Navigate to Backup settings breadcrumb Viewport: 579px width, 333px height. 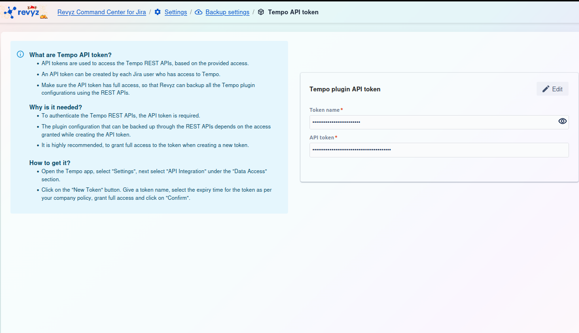tap(227, 12)
